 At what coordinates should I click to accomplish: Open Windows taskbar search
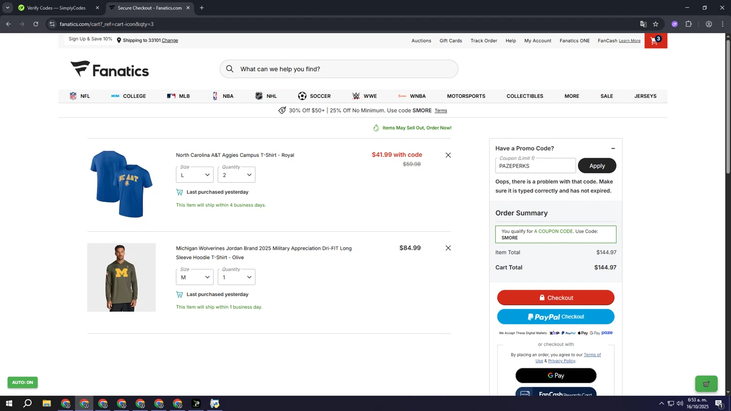click(x=28, y=404)
